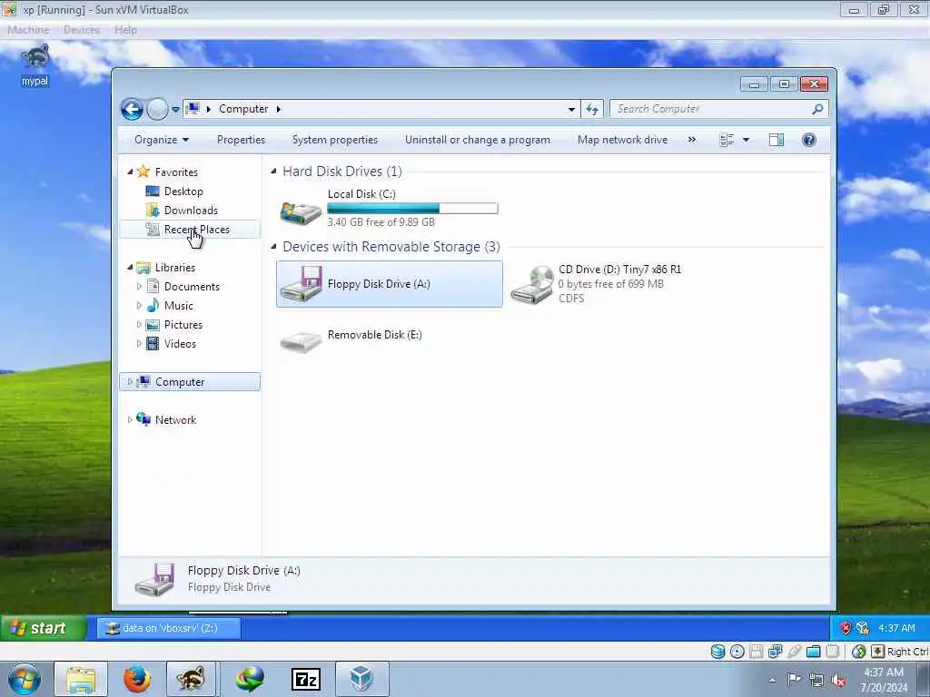The image size is (930, 697).
Task: Open VirtualBox Machine menu
Action: click(28, 30)
